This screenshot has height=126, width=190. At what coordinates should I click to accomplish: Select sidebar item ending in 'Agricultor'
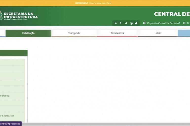tap(7, 116)
